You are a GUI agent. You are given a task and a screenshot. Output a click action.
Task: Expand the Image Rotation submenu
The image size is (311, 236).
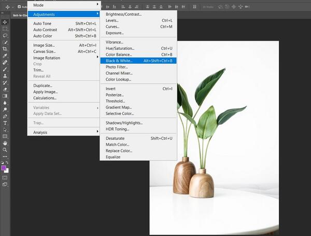point(64,58)
